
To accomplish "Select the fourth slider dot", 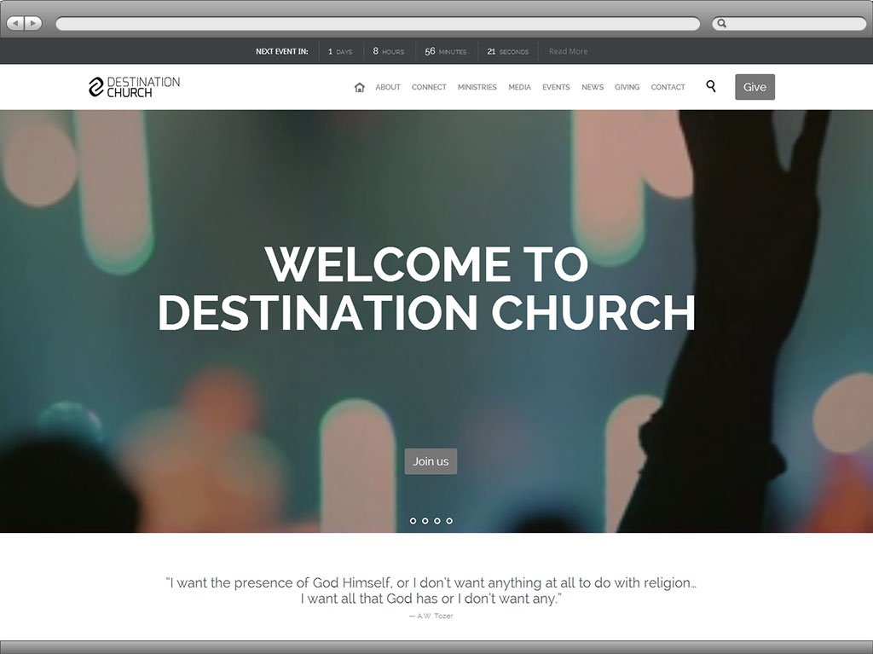I will [449, 520].
